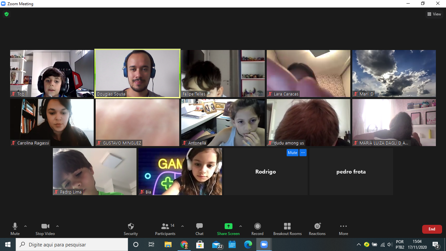The image size is (446, 251).
Task: Click the green Share Screen button
Action: click(228, 229)
